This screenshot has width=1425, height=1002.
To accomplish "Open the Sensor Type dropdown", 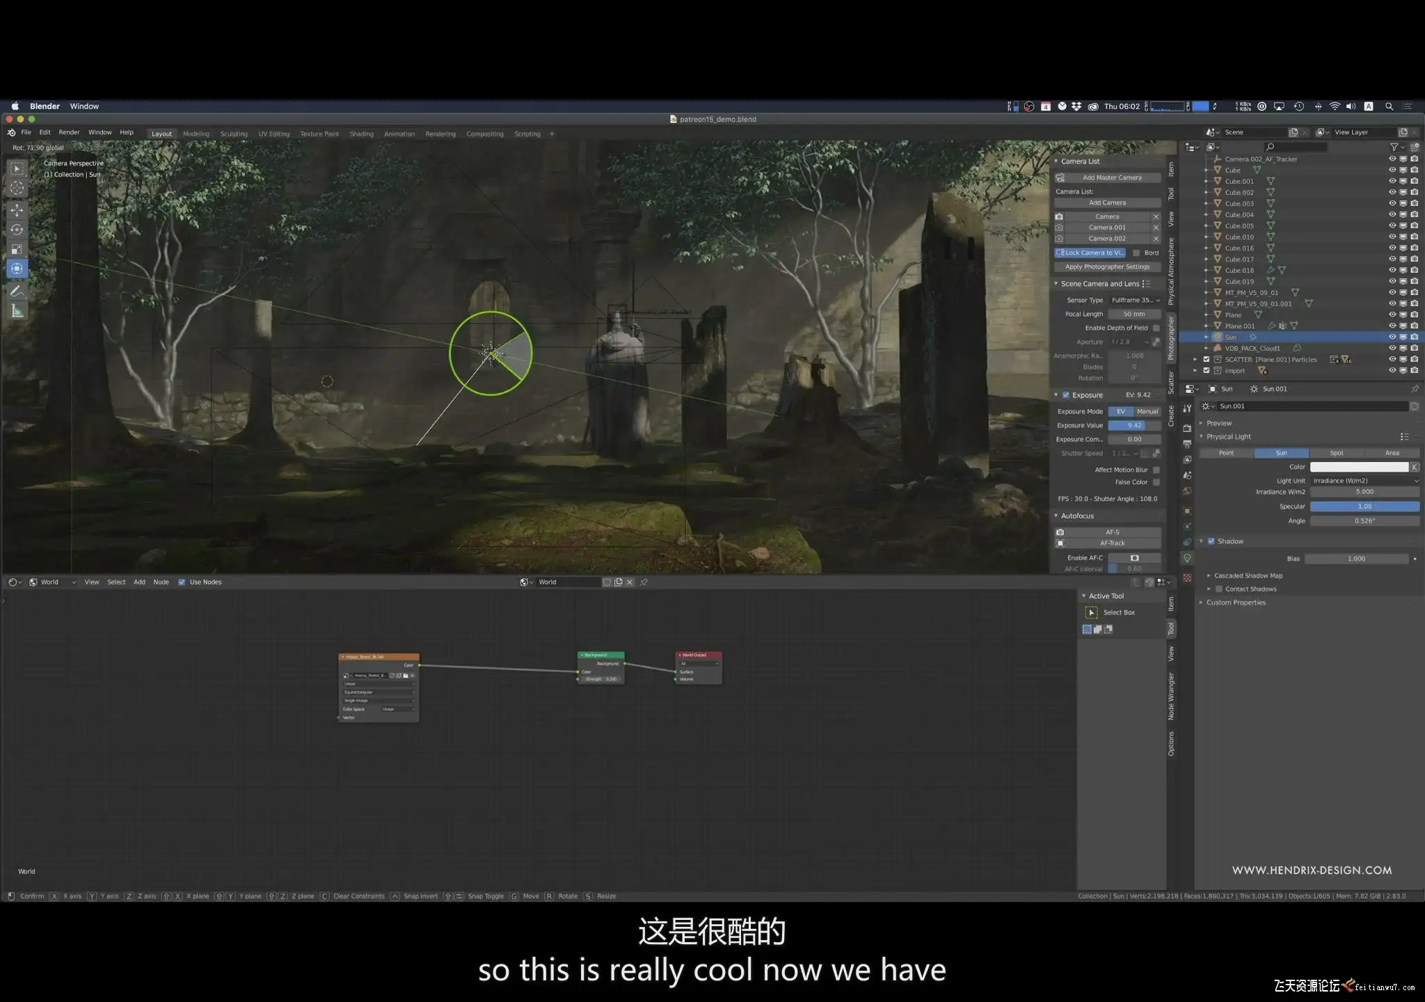I will 1135,300.
